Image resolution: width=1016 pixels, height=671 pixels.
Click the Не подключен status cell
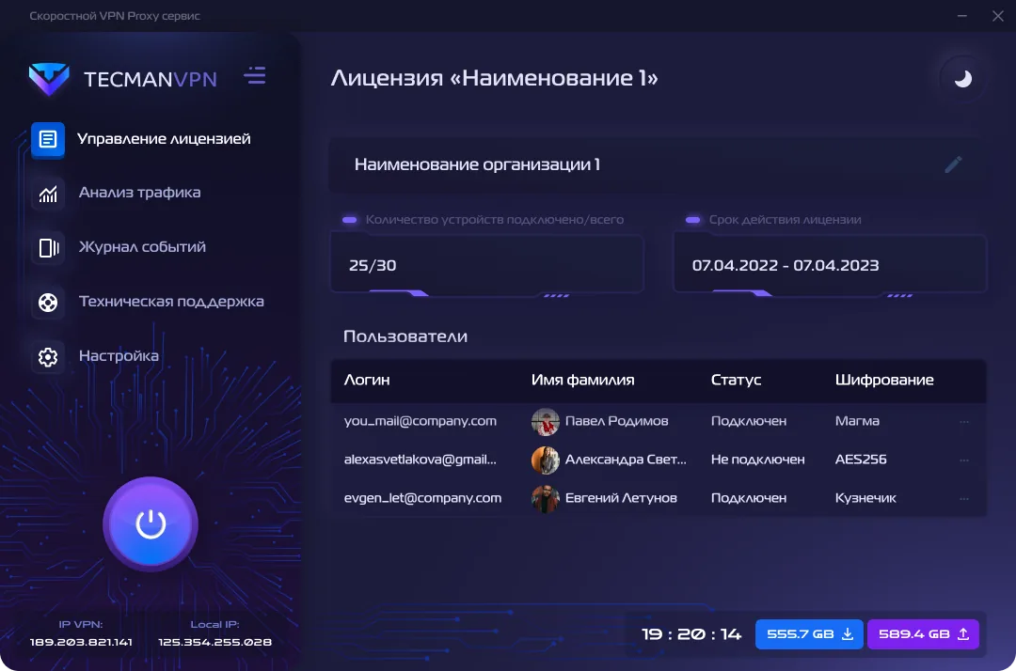757,460
